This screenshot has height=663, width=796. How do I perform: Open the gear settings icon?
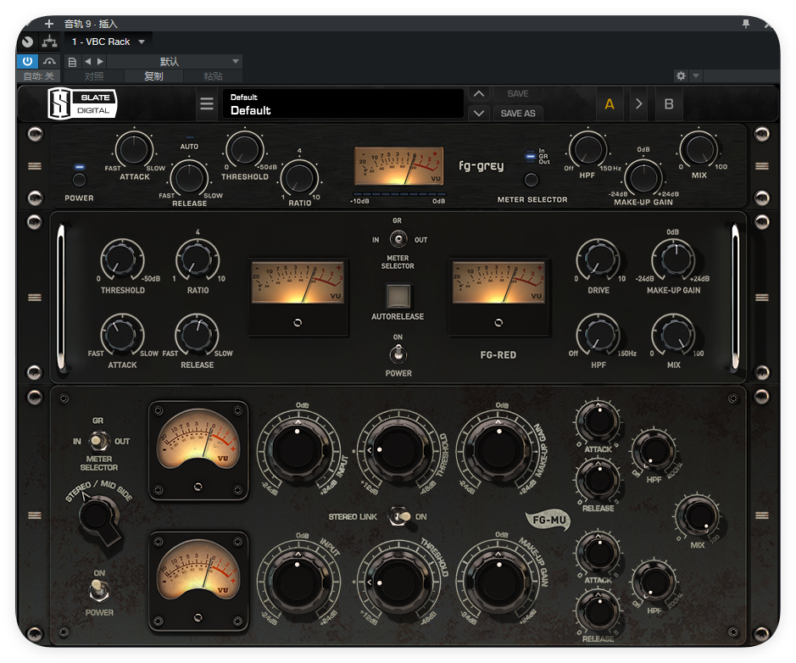click(681, 75)
